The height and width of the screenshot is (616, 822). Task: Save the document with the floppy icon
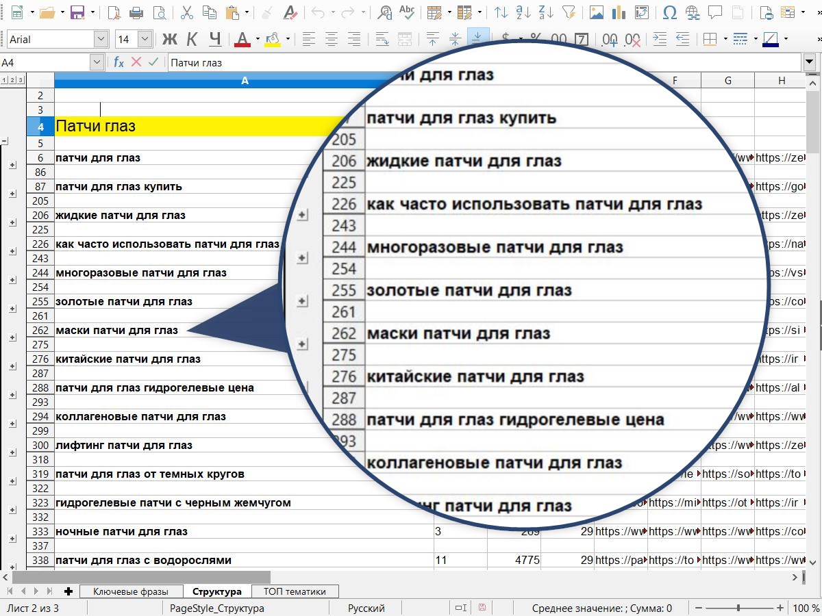[x=77, y=12]
